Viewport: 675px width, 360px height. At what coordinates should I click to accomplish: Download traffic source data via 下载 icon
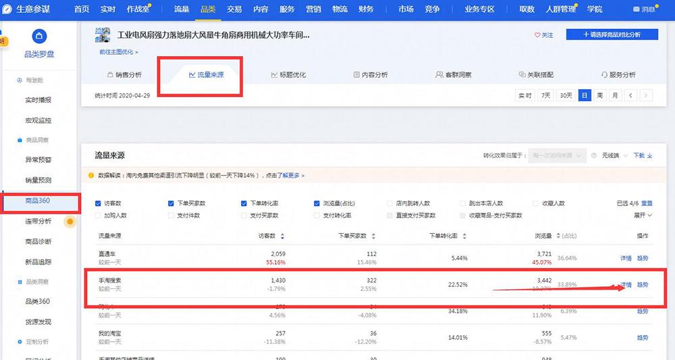point(650,156)
